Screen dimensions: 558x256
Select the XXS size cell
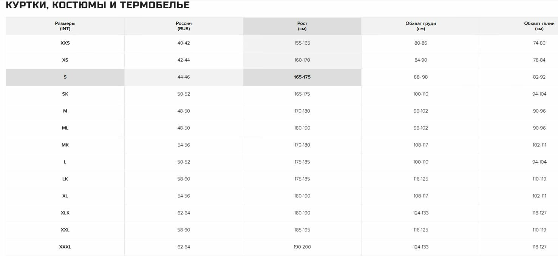tap(65, 43)
